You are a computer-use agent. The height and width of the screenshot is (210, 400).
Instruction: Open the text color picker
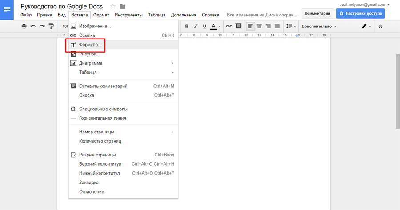[x=215, y=26]
